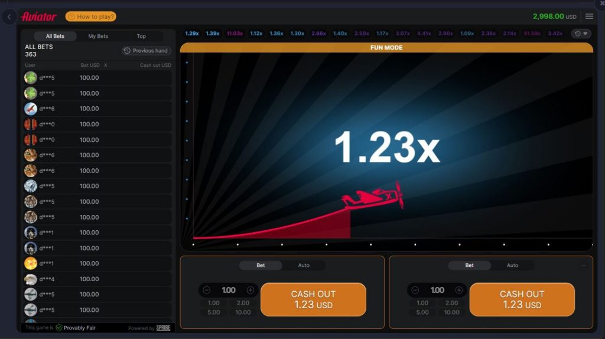Choose quick amount 10.00 in second bet panel
605x339 pixels.
click(452, 312)
